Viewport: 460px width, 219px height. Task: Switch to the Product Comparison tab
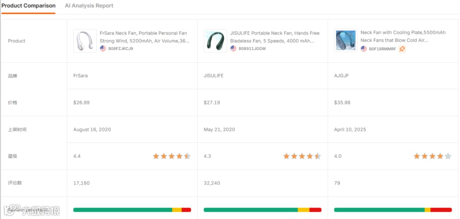tap(29, 6)
